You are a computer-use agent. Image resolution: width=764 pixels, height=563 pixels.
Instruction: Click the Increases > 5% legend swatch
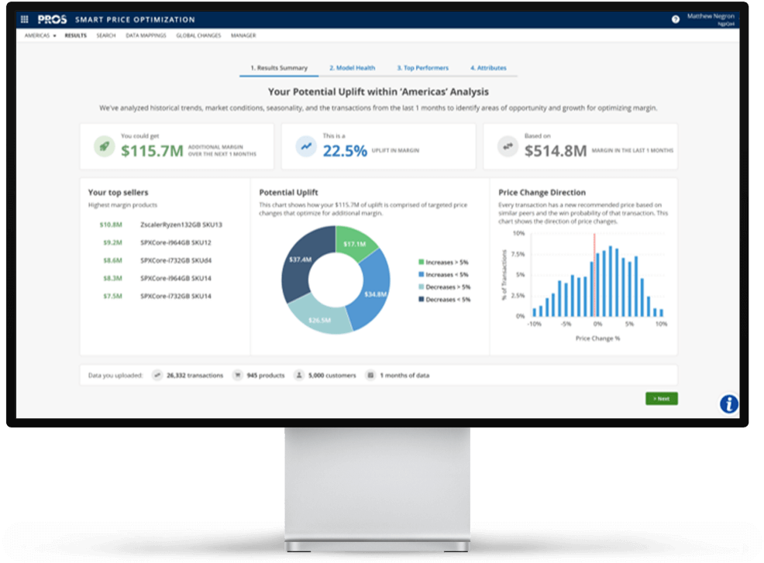[x=421, y=263]
